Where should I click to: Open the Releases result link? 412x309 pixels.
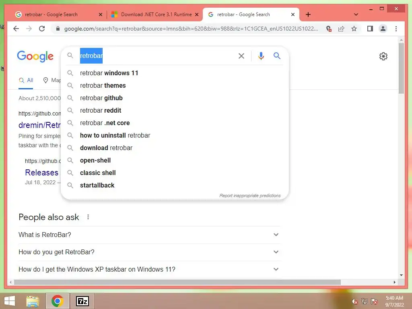pos(41,172)
